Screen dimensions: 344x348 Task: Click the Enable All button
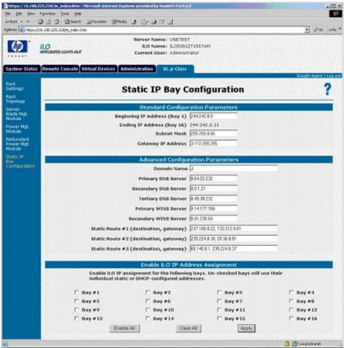(x=124, y=328)
